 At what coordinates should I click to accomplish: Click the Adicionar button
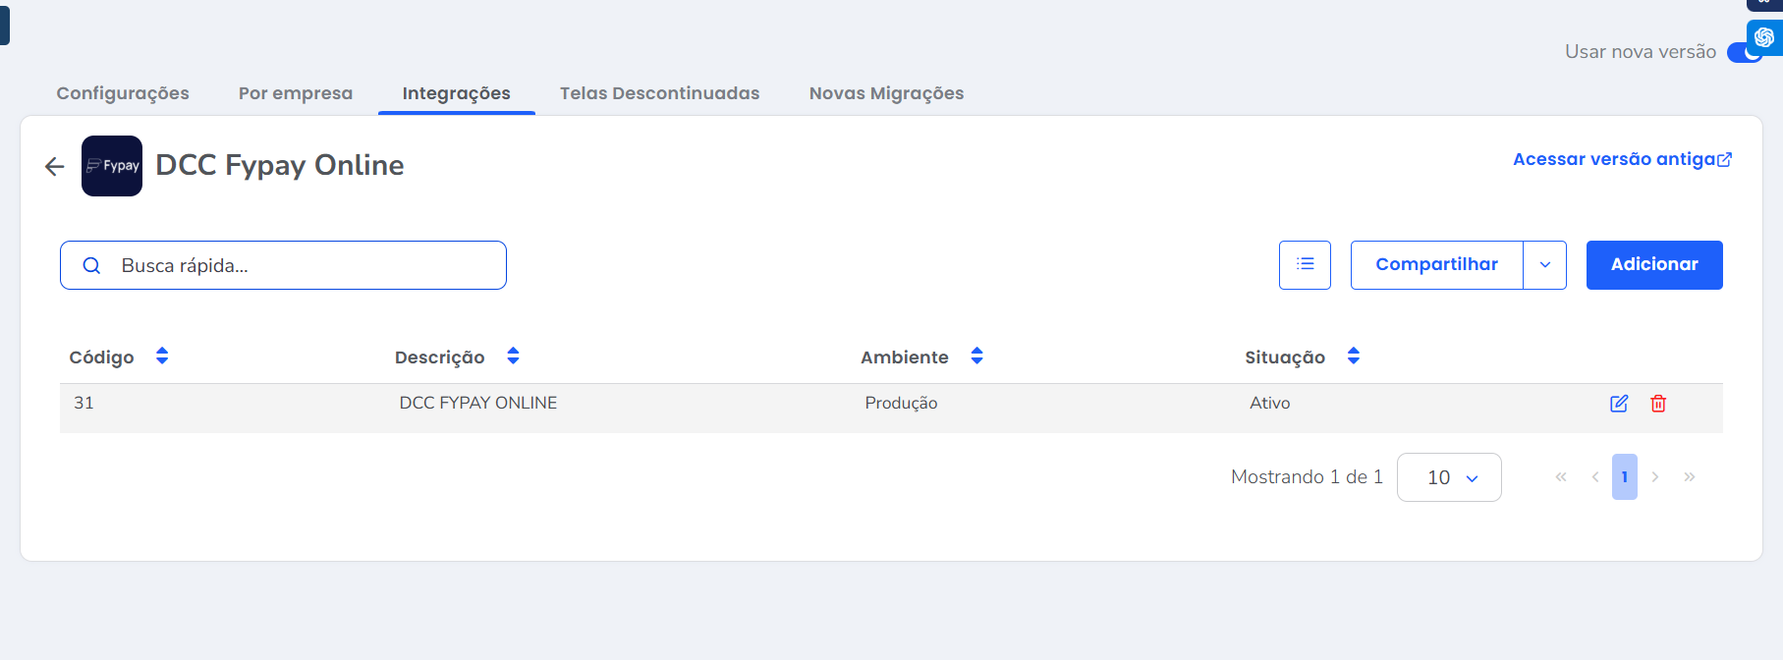tap(1654, 265)
